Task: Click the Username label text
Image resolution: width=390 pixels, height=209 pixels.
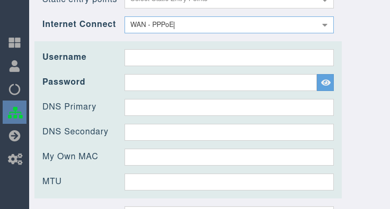Action: click(65, 57)
